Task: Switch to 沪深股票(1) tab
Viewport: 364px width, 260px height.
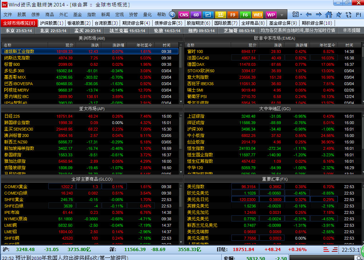Action: click(52, 23)
